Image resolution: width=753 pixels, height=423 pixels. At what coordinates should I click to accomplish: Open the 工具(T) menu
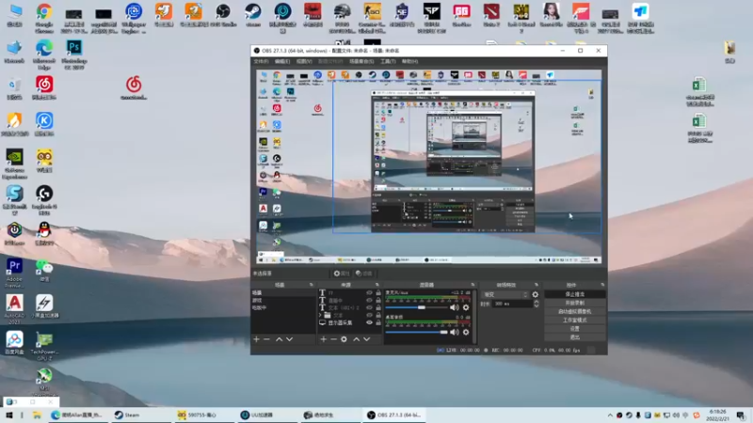pos(388,61)
